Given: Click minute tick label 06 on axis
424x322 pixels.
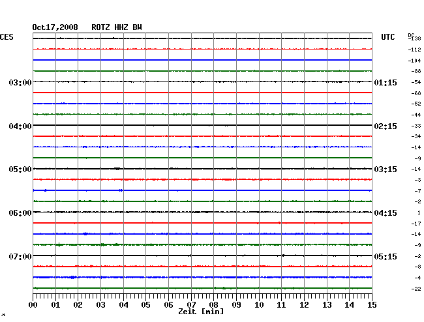Looking at the screenshot, I should 168,304.
